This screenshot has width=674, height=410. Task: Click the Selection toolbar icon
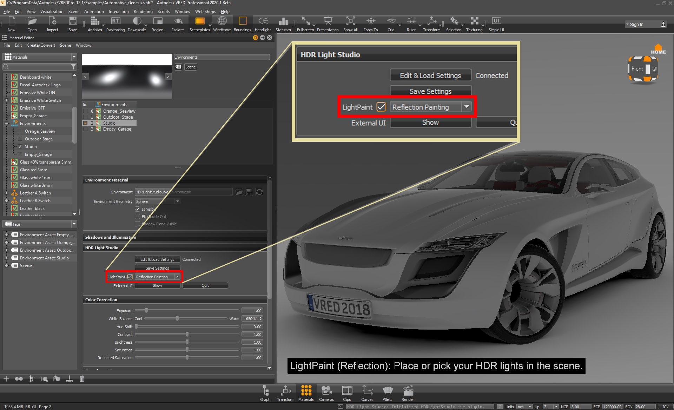(454, 24)
